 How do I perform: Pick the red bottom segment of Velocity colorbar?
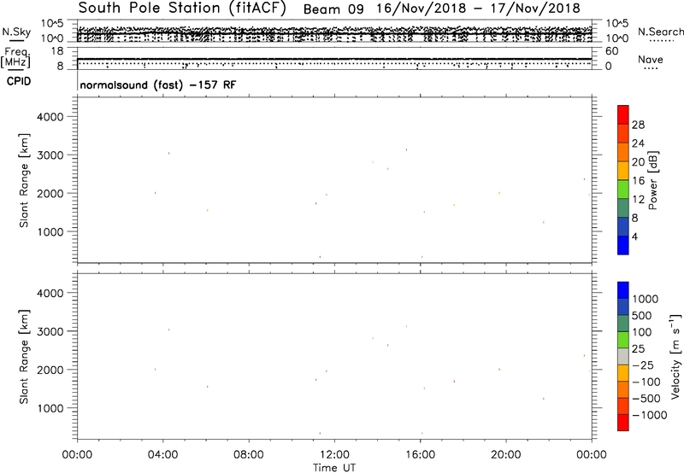pyautogui.click(x=623, y=423)
